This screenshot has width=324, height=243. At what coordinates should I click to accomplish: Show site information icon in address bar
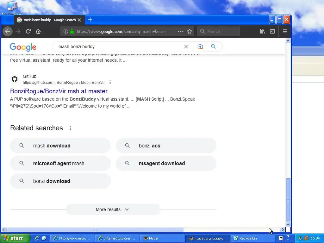coord(66,31)
